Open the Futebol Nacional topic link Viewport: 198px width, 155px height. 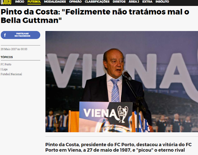pyautogui.click(x=11, y=74)
